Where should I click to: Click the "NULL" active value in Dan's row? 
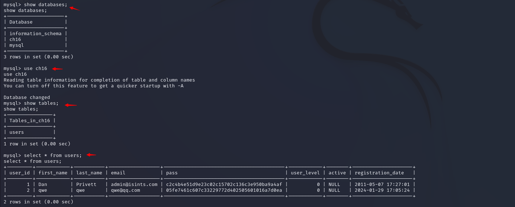click(x=334, y=184)
